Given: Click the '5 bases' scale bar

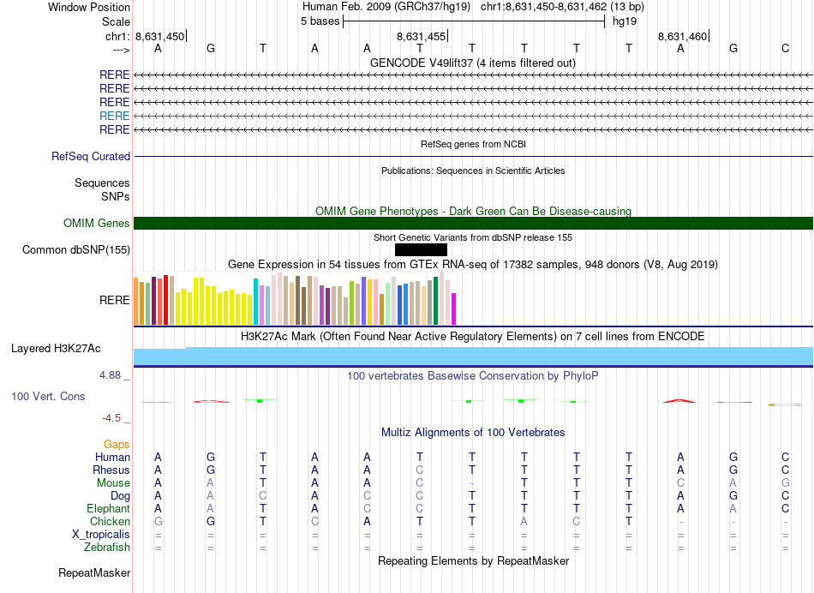Looking at the screenshot, I should pyautogui.click(x=474, y=21).
